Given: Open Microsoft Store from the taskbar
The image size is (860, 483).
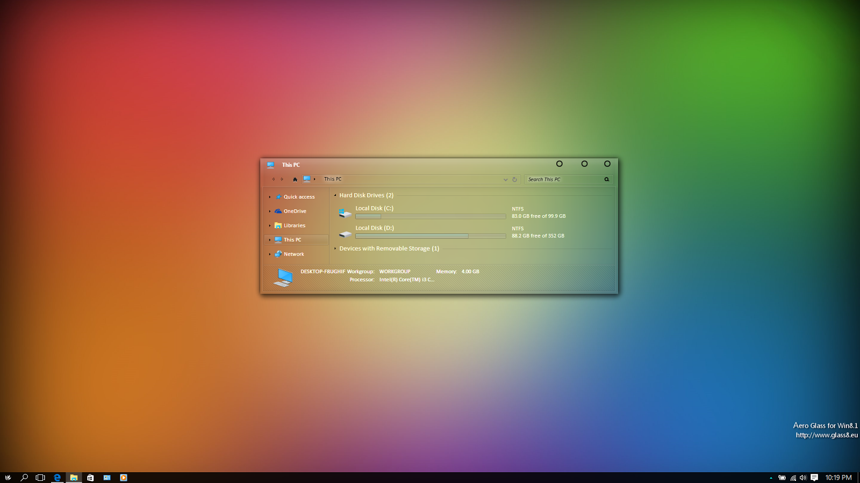Looking at the screenshot, I should tap(90, 477).
